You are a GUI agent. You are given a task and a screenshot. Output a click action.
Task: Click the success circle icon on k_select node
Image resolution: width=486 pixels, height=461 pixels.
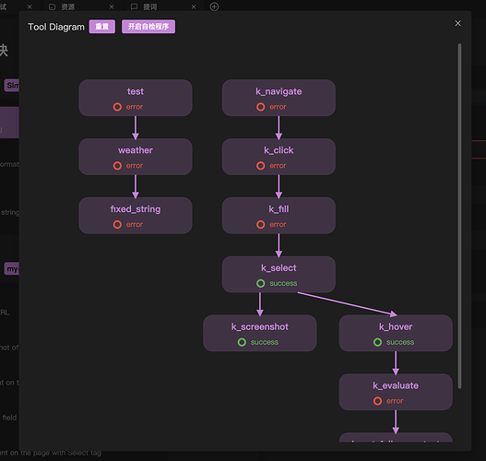pos(261,283)
